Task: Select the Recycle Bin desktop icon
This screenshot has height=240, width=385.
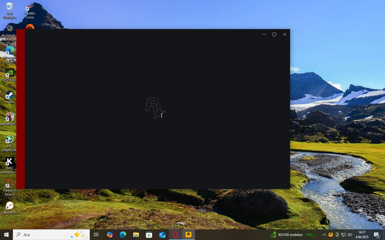Action: click(10, 11)
